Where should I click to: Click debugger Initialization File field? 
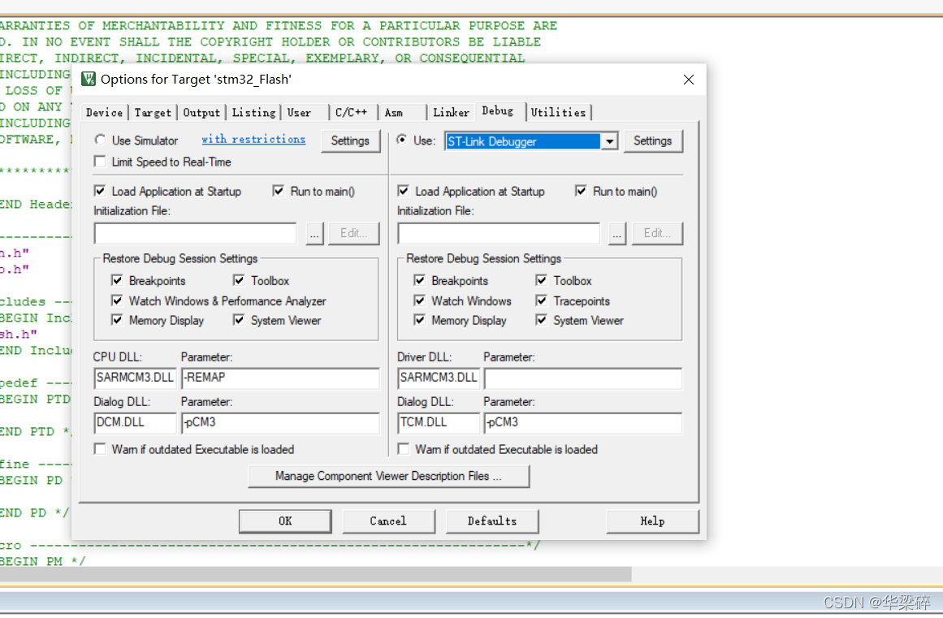[x=500, y=233]
